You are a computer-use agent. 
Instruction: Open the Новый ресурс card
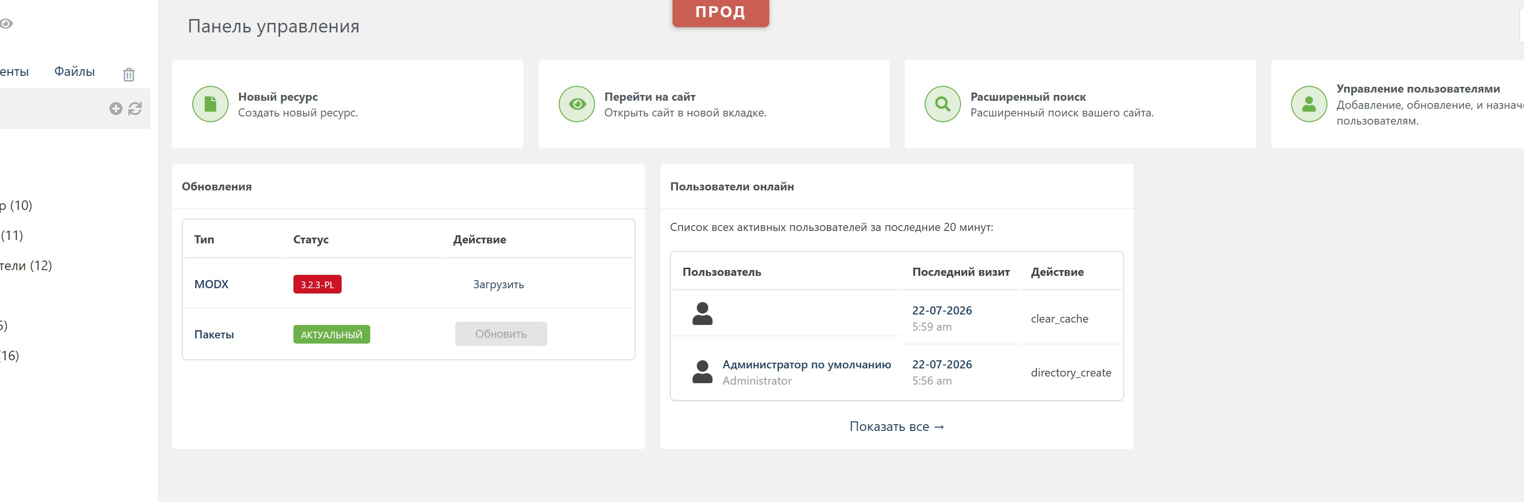[348, 104]
